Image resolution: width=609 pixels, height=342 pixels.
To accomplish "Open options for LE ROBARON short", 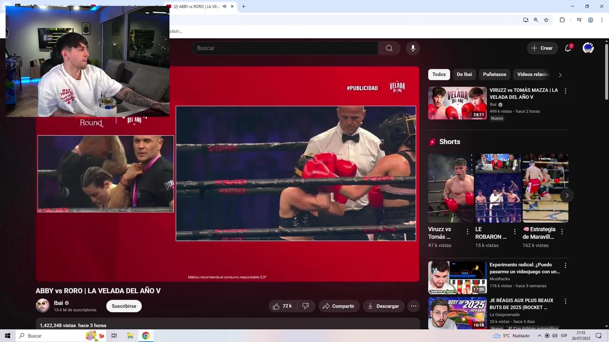I will [x=514, y=232].
